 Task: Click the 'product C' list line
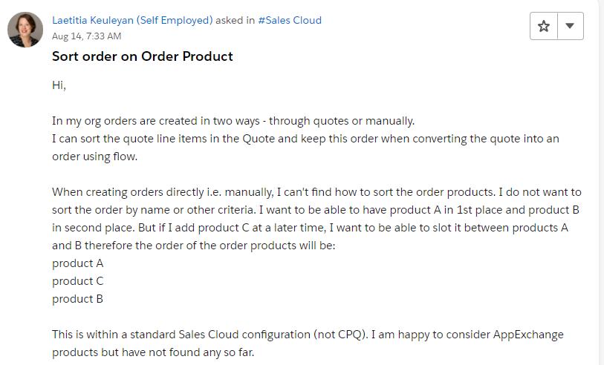pos(78,281)
